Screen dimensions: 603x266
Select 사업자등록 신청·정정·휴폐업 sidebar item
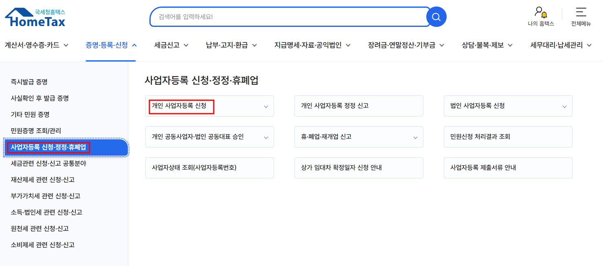[x=66, y=147]
